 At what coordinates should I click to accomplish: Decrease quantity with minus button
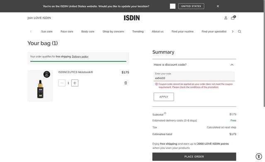pyautogui.click(x=62, y=83)
